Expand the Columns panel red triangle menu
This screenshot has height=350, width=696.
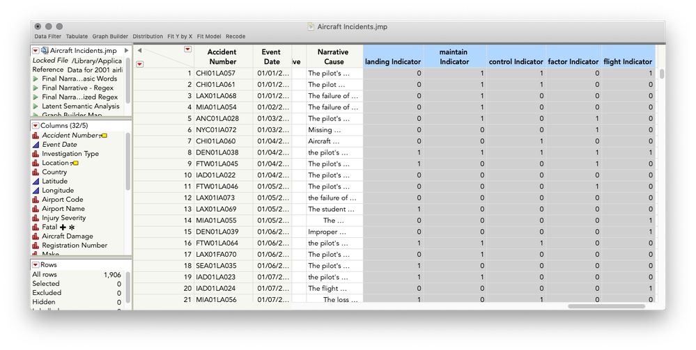pyautogui.click(x=36, y=126)
